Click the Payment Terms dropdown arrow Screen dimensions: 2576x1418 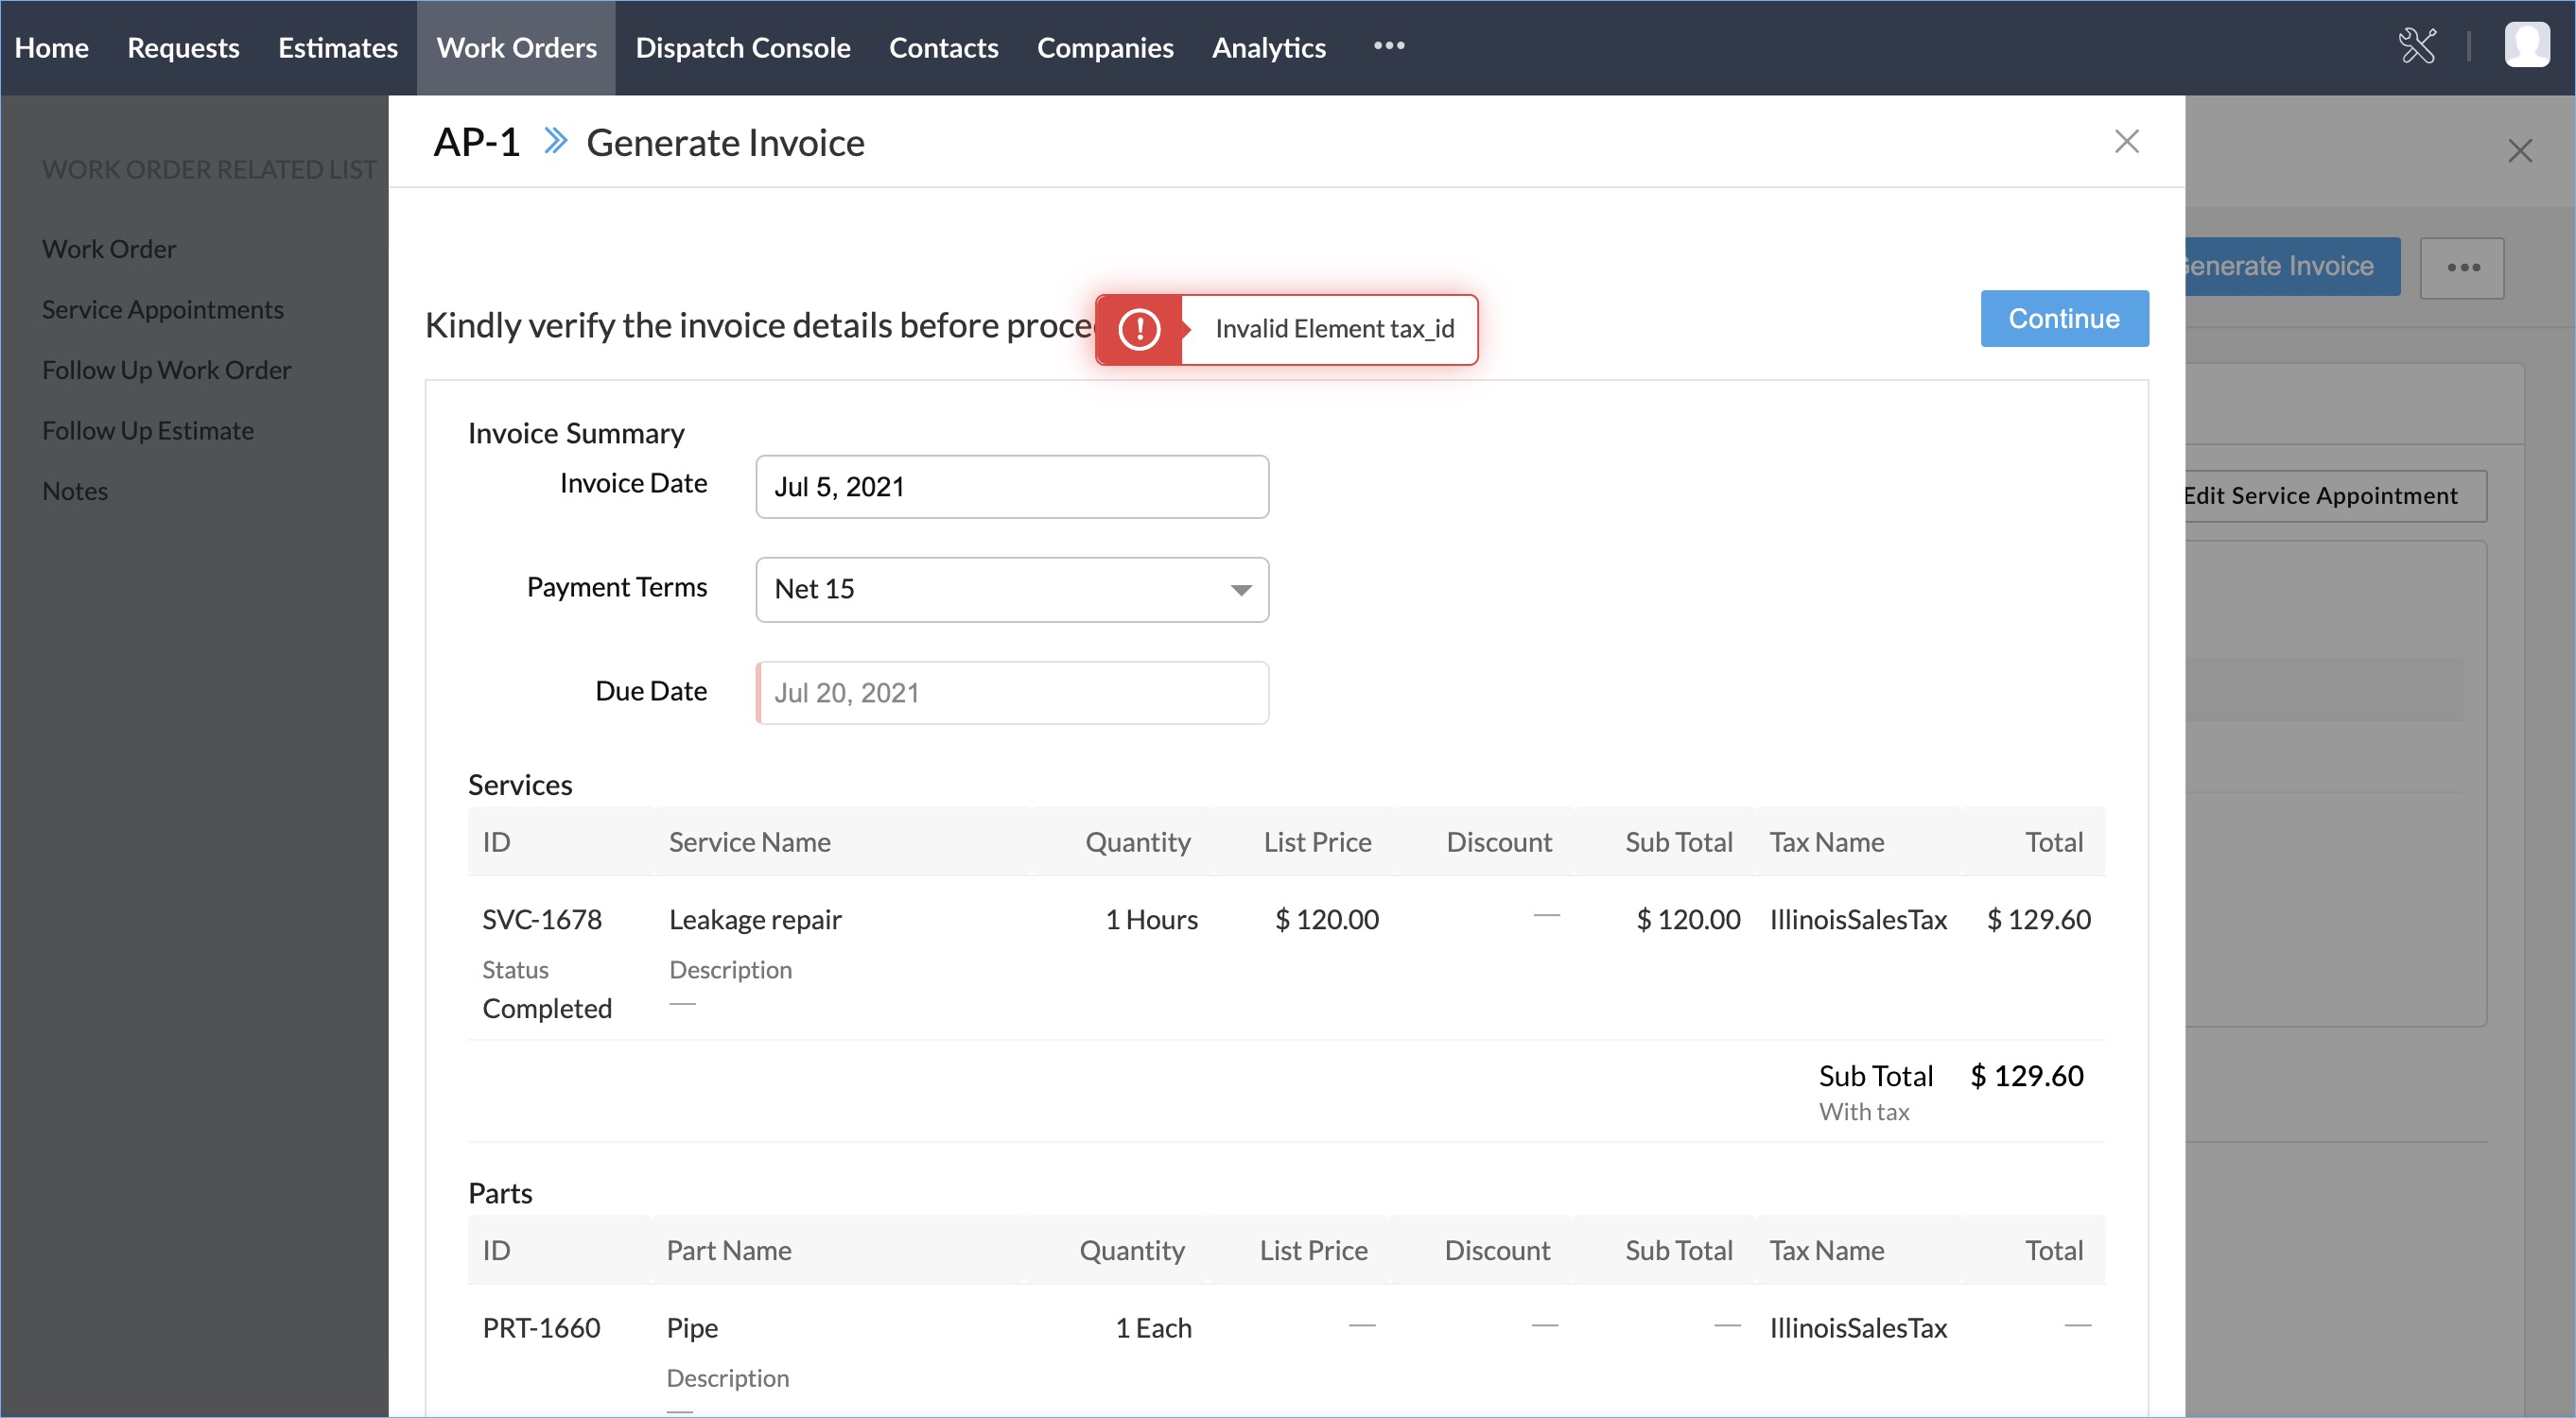[1240, 591]
